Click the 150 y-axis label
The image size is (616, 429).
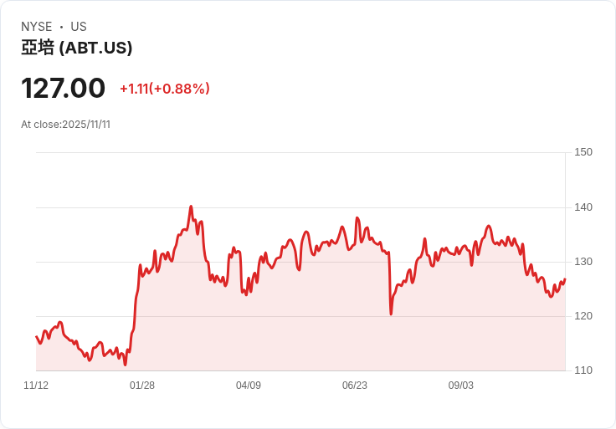pos(583,152)
